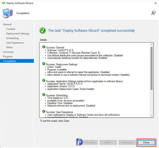Click the 'Details:' label

click(x=43, y=40)
